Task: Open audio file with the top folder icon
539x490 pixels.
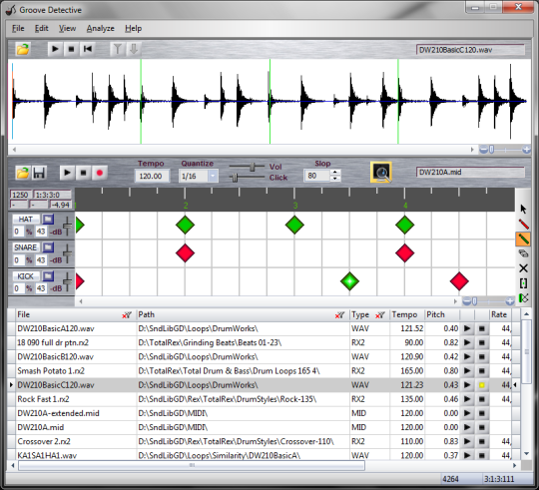Action: coord(23,49)
